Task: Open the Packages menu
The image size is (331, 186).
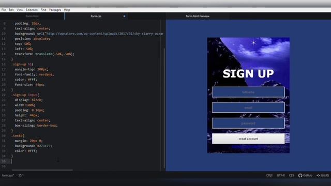Action: click(x=55, y=10)
